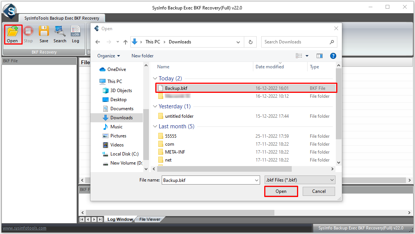Click the Open button in dialog
The height and width of the screenshot is (234, 415).
tap(281, 191)
